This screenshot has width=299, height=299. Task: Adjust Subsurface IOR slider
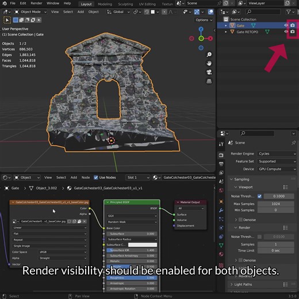[x=132, y=250]
